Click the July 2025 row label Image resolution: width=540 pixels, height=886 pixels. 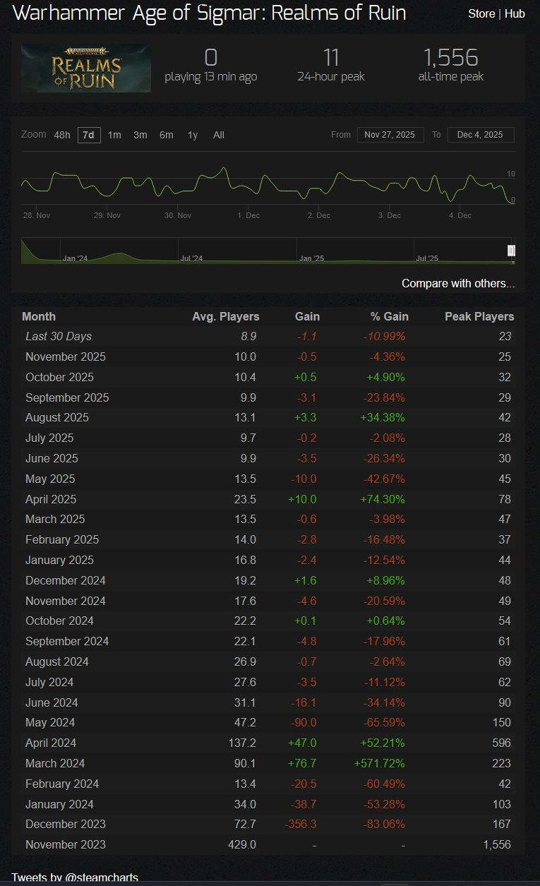coord(49,438)
